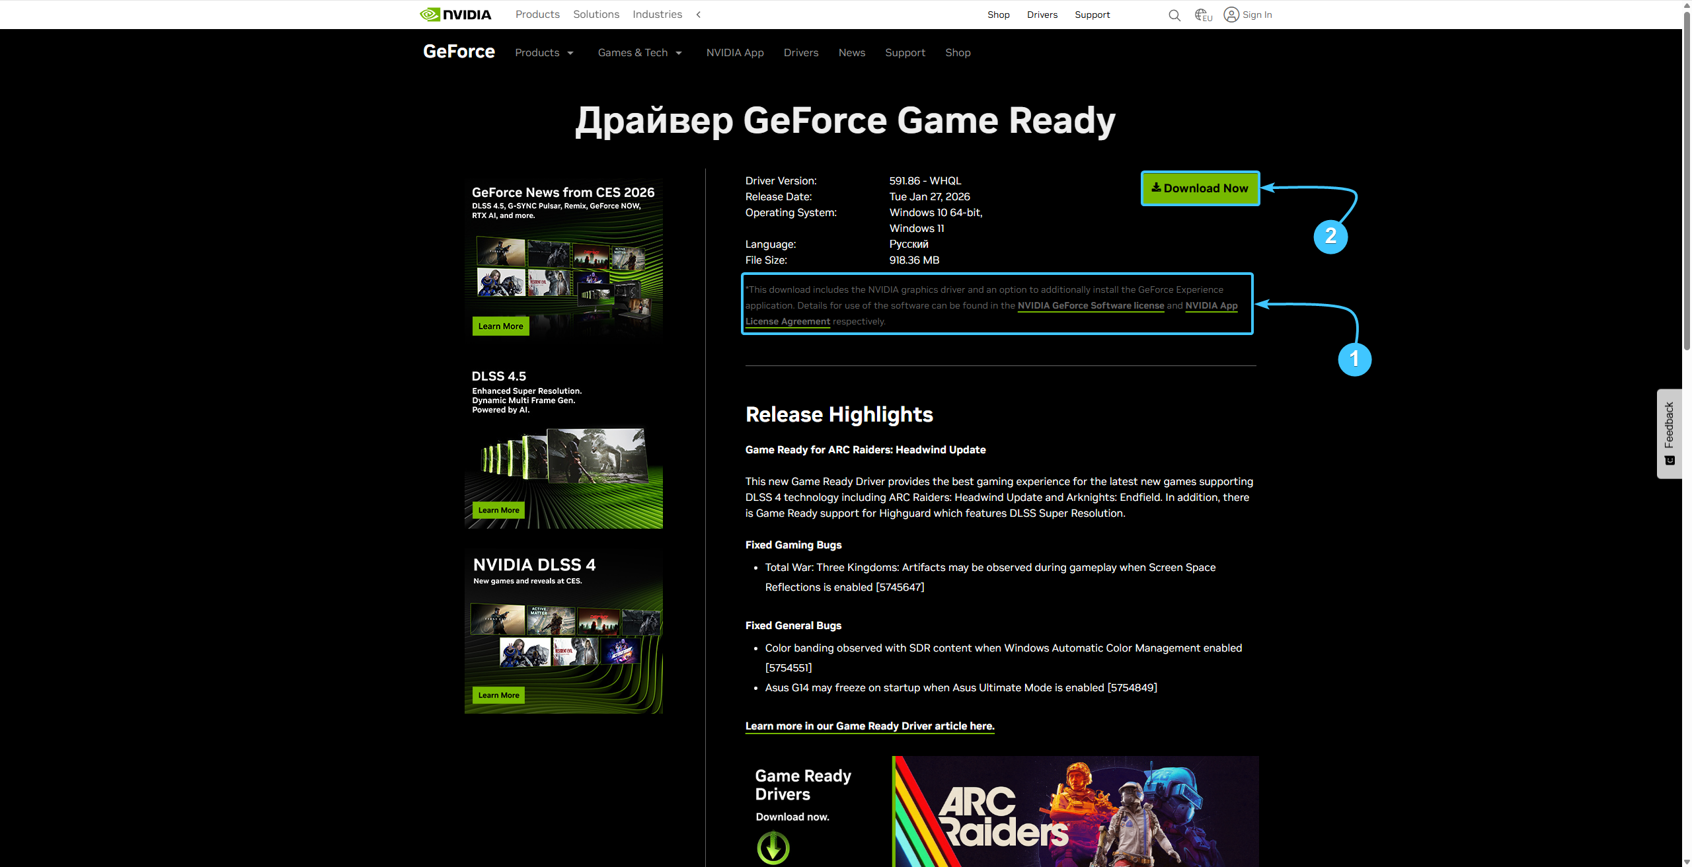
Task: Open the NVIDIA App menu item
Action: 734,53
